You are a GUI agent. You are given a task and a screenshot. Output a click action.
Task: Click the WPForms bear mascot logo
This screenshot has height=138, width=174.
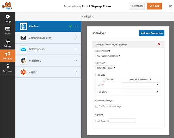click(x=7, y=6)
